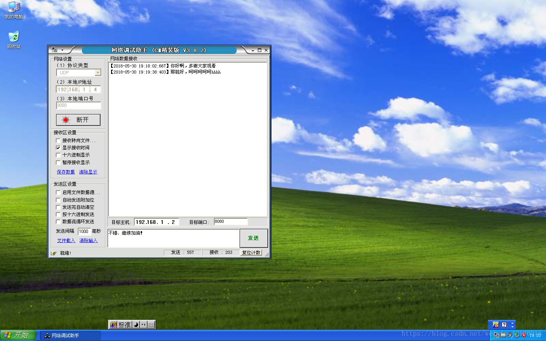Minimize the language bar with its small dash button
Viewport: 546px width, 341px height.
(512, 323)
